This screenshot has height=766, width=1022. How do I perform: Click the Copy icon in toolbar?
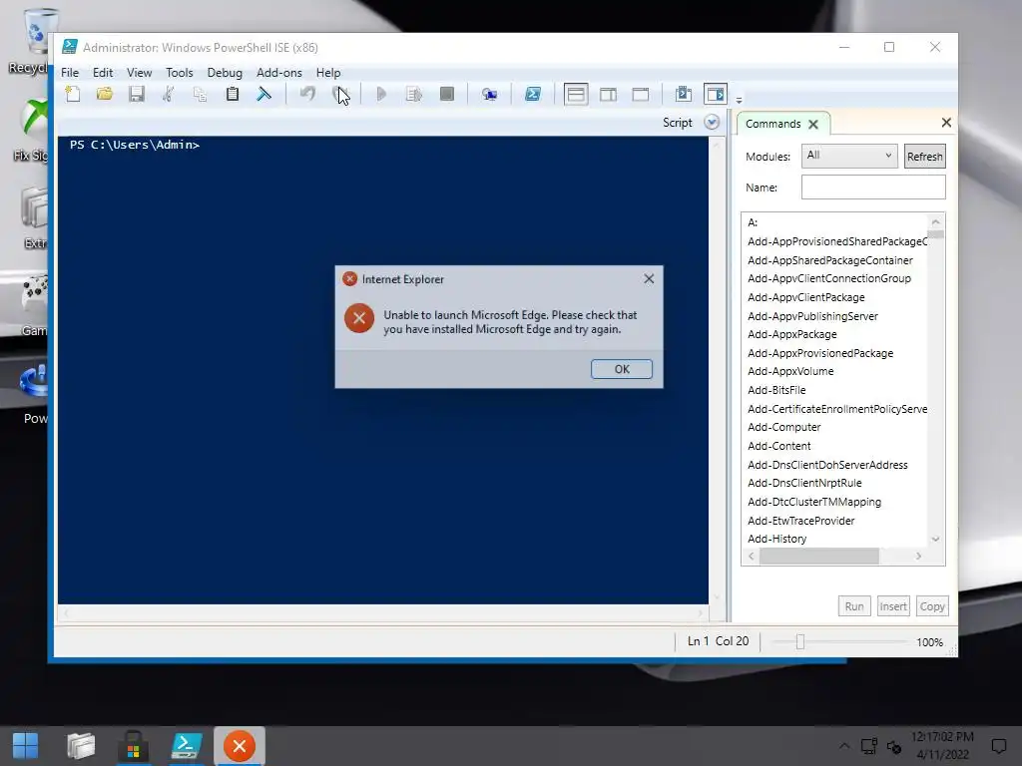pos(200,95)
